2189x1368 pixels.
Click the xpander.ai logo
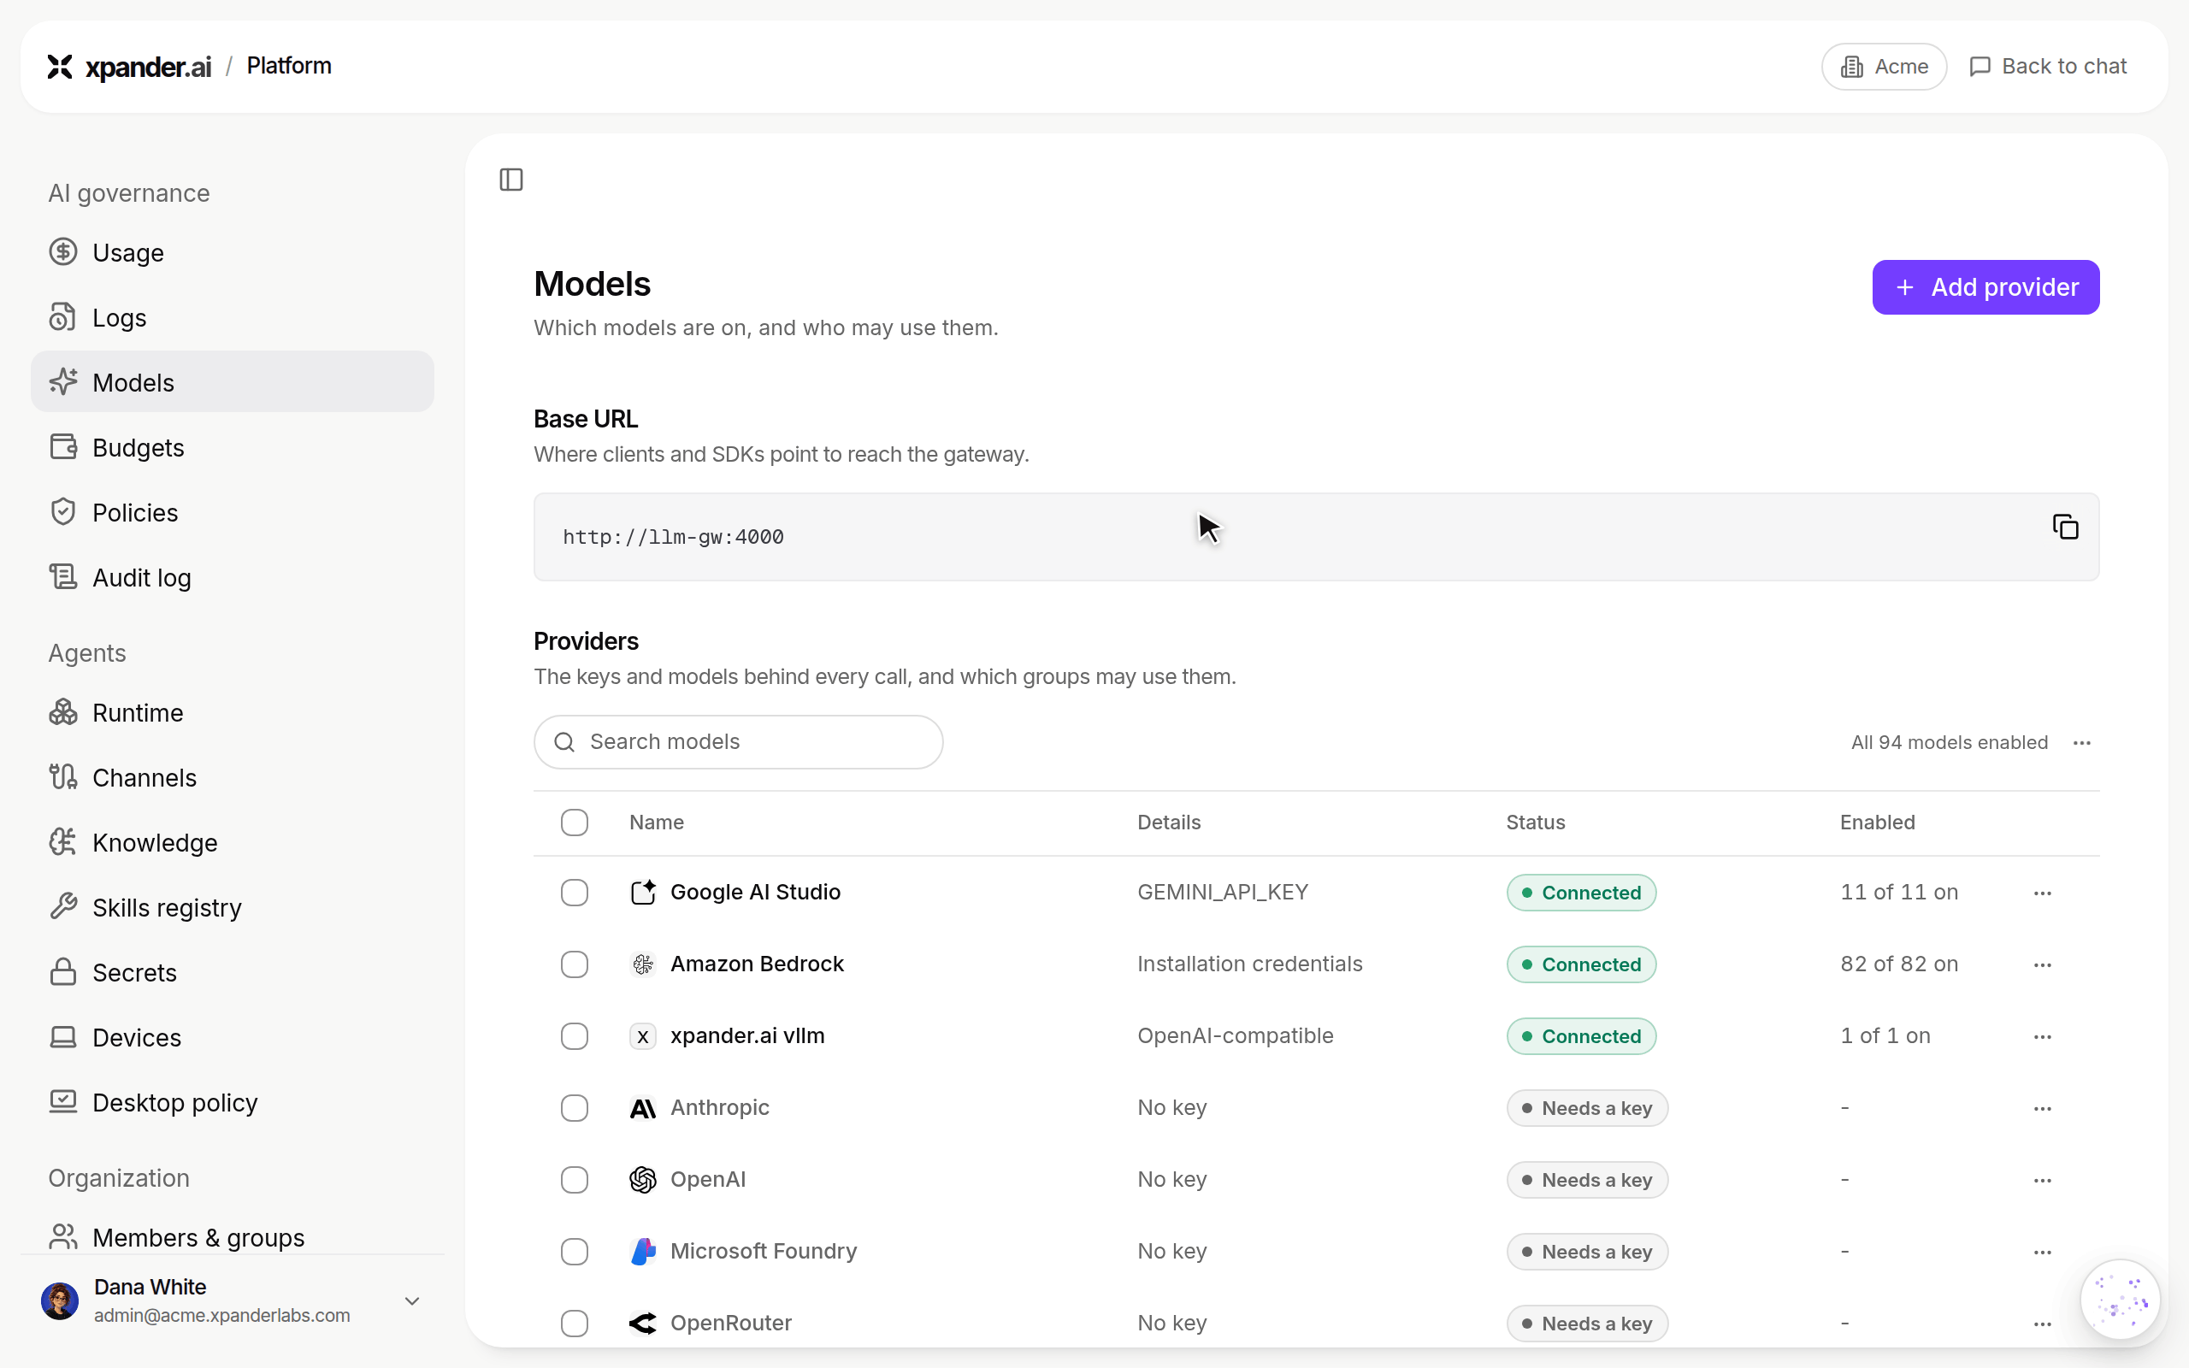tap(128, 66)
